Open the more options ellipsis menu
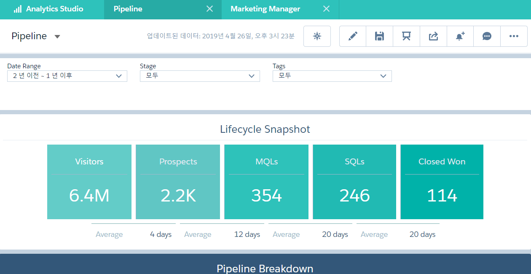The image size is (531, 274). tap(514, 36)
